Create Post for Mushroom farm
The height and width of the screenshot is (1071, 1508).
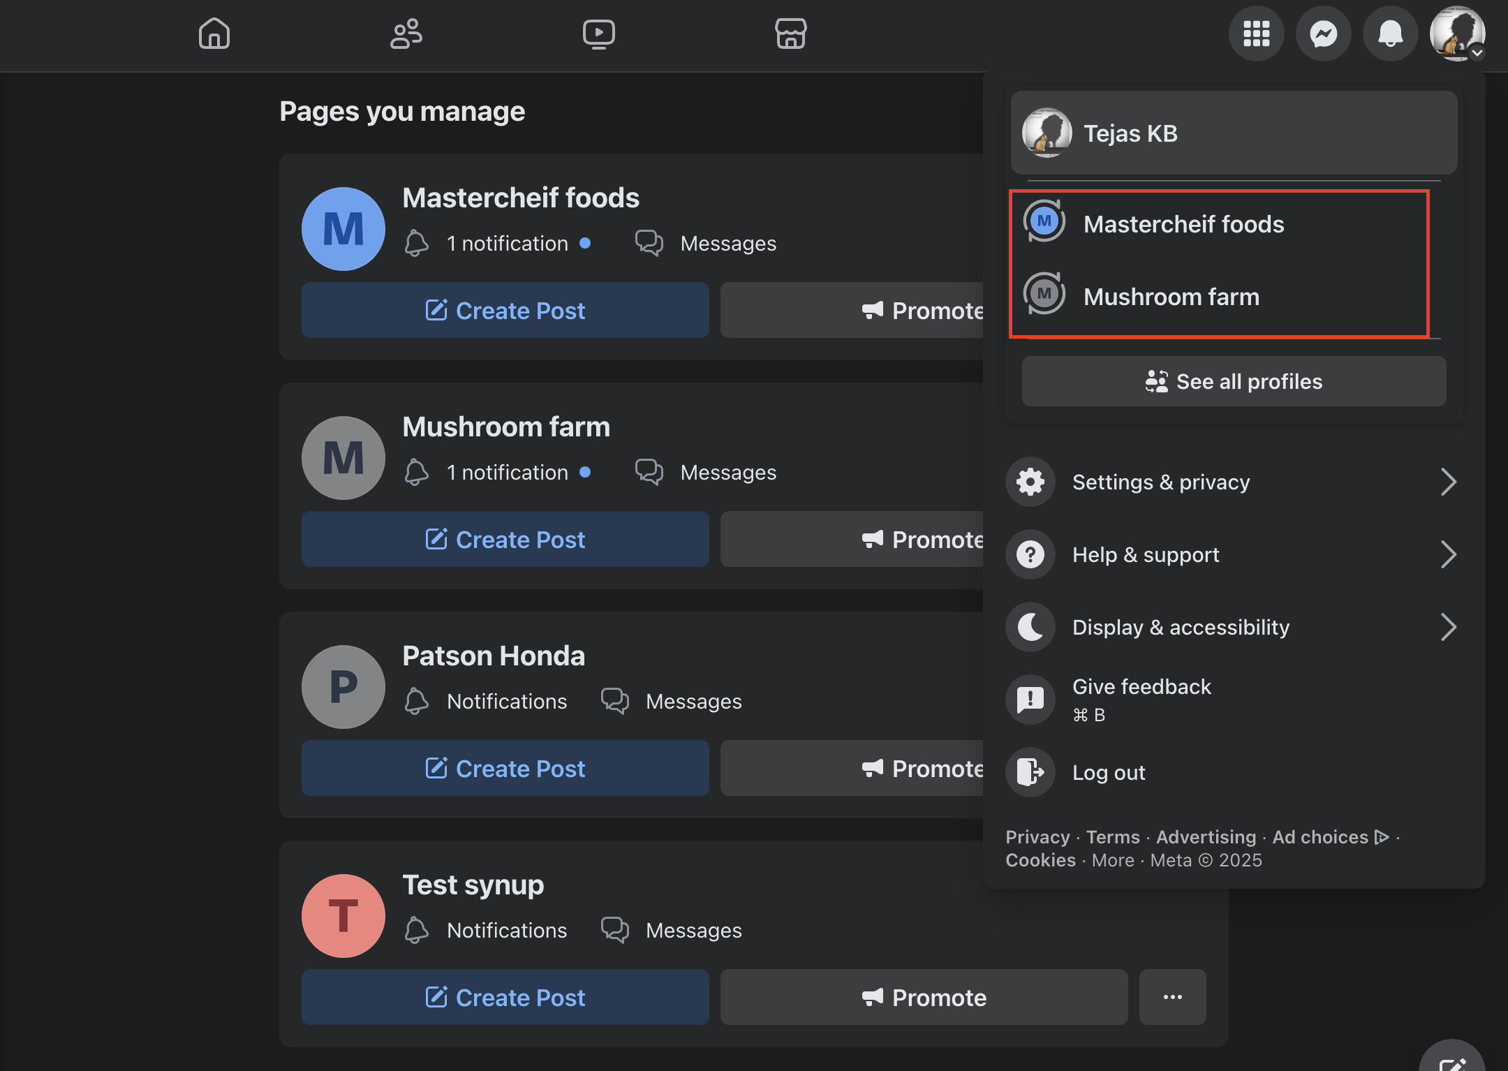coord(505,539)
